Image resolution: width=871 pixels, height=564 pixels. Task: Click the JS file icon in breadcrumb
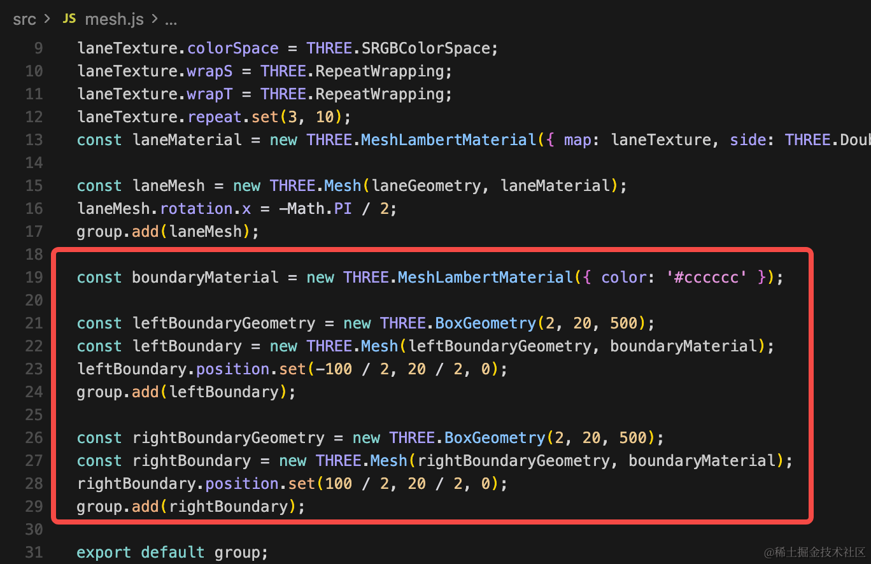pos(69,19)
